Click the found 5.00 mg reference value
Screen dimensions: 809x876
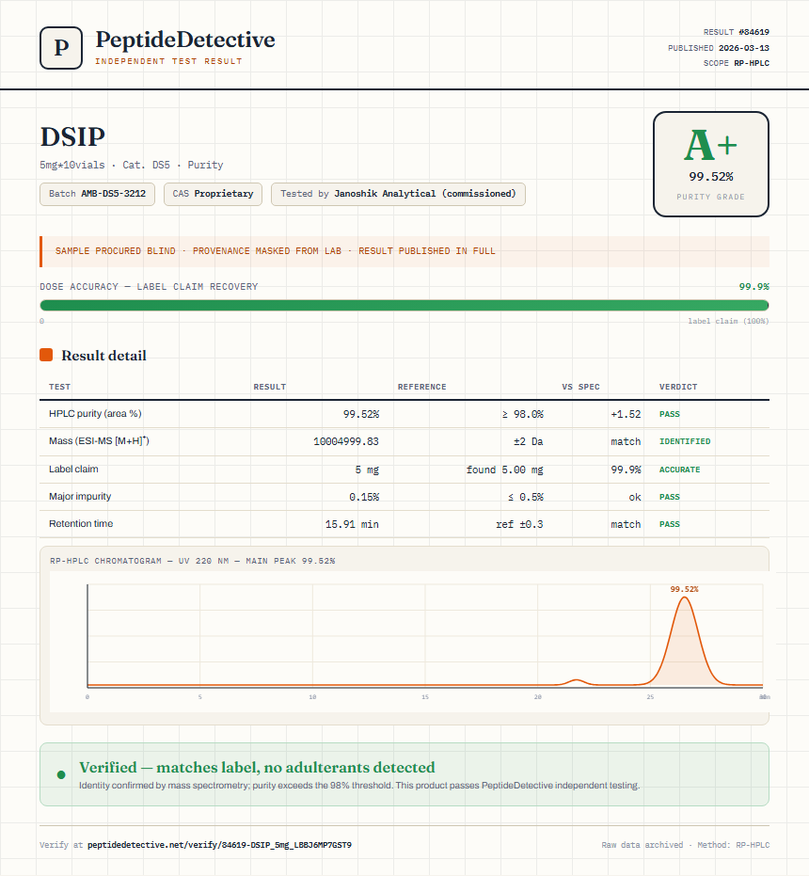pos(504,470)
